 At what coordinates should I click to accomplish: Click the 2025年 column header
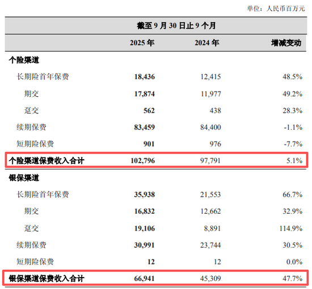click(x=142, y=42)
